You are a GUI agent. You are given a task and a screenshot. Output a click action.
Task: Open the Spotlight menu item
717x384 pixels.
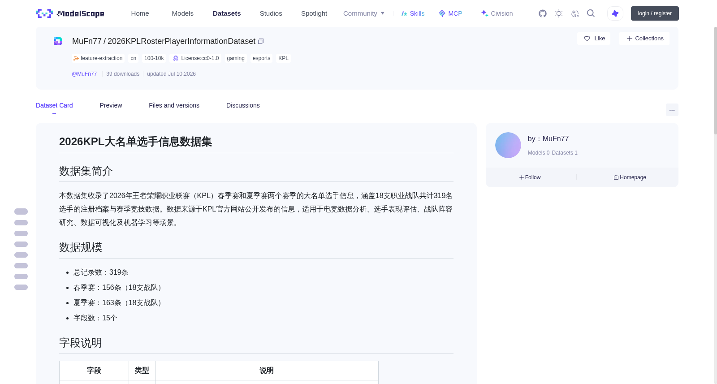(x=314, y=13)
